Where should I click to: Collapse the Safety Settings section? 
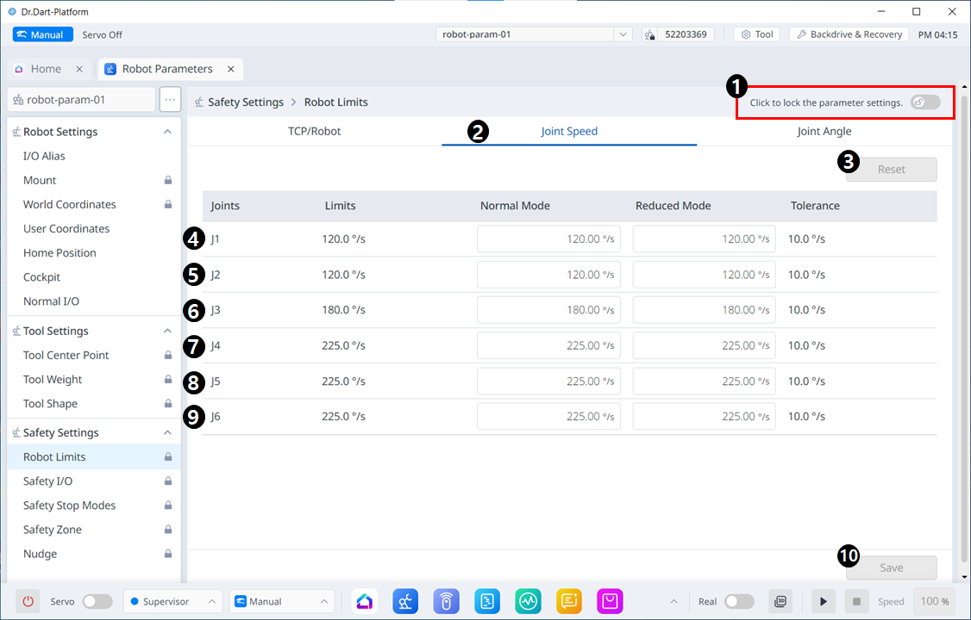click(167, 432)
